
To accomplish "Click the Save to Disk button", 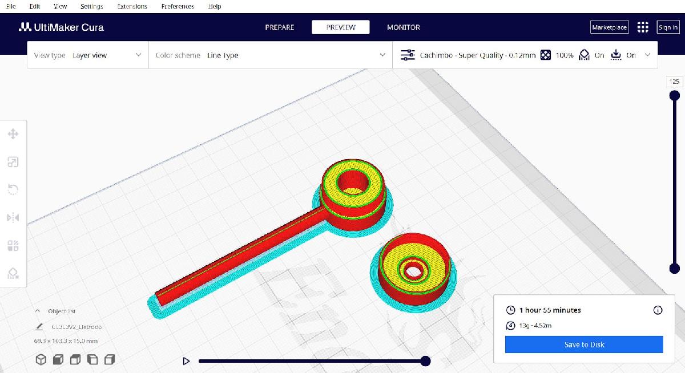I will [x=584, y=344].
